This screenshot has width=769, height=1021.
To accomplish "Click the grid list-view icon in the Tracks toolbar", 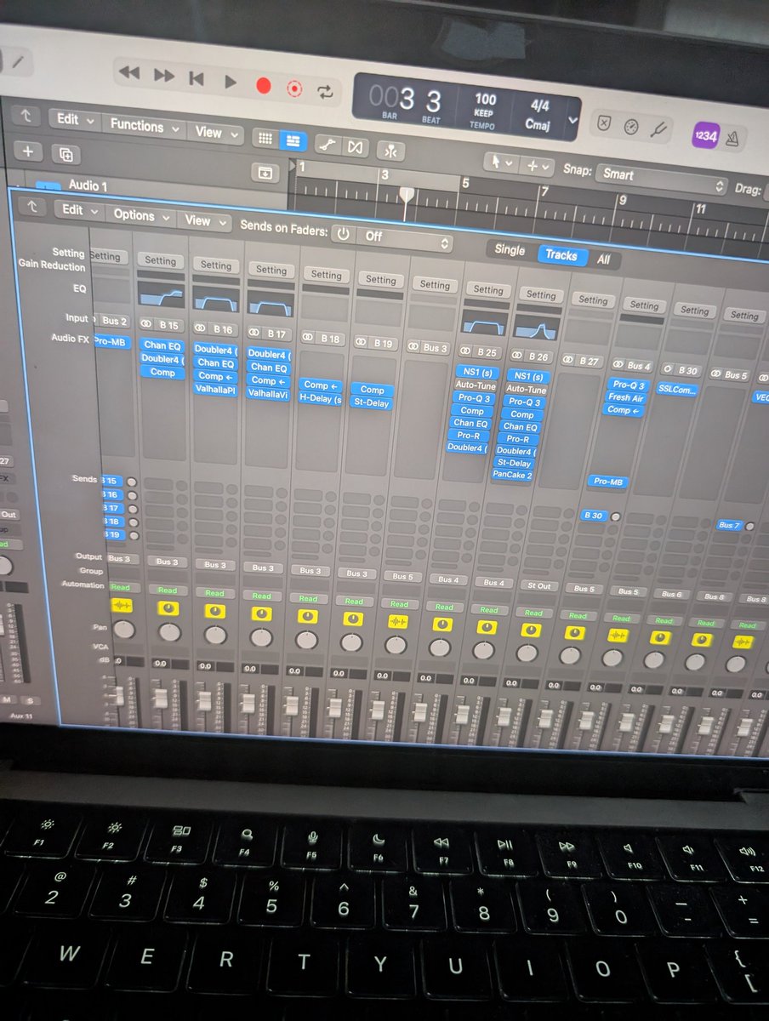I will [x=265, y=139].
